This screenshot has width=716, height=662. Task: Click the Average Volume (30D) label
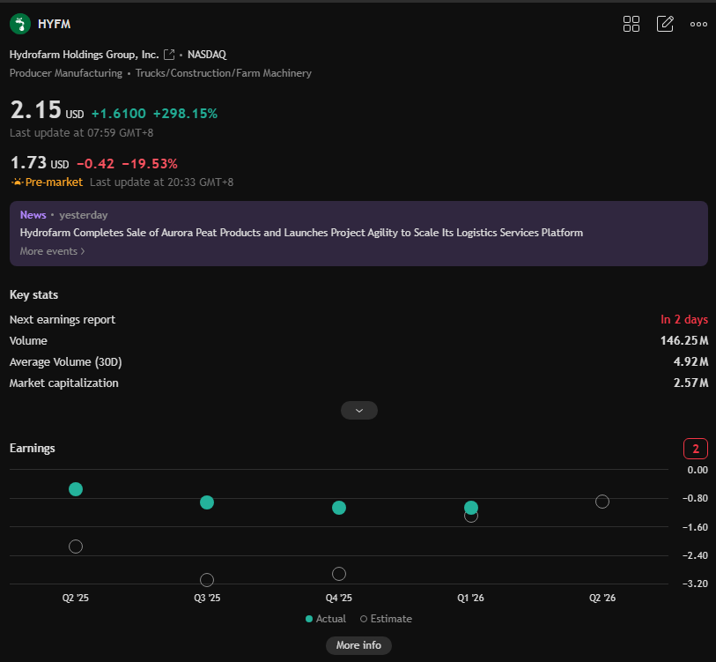coord(66,362)
